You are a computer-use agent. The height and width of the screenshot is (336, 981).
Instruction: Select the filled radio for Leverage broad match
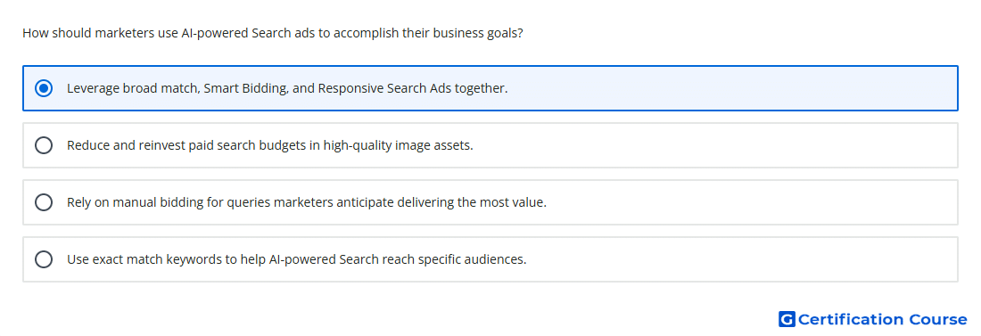(x=44, y=88)
